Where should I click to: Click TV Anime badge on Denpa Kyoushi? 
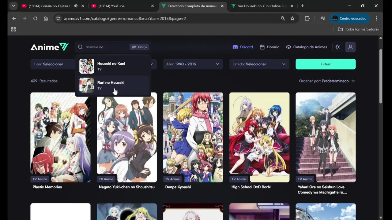point(172,179)
